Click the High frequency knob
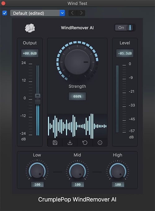Viewport: 155px width, 211px height. tap(118, 171)
